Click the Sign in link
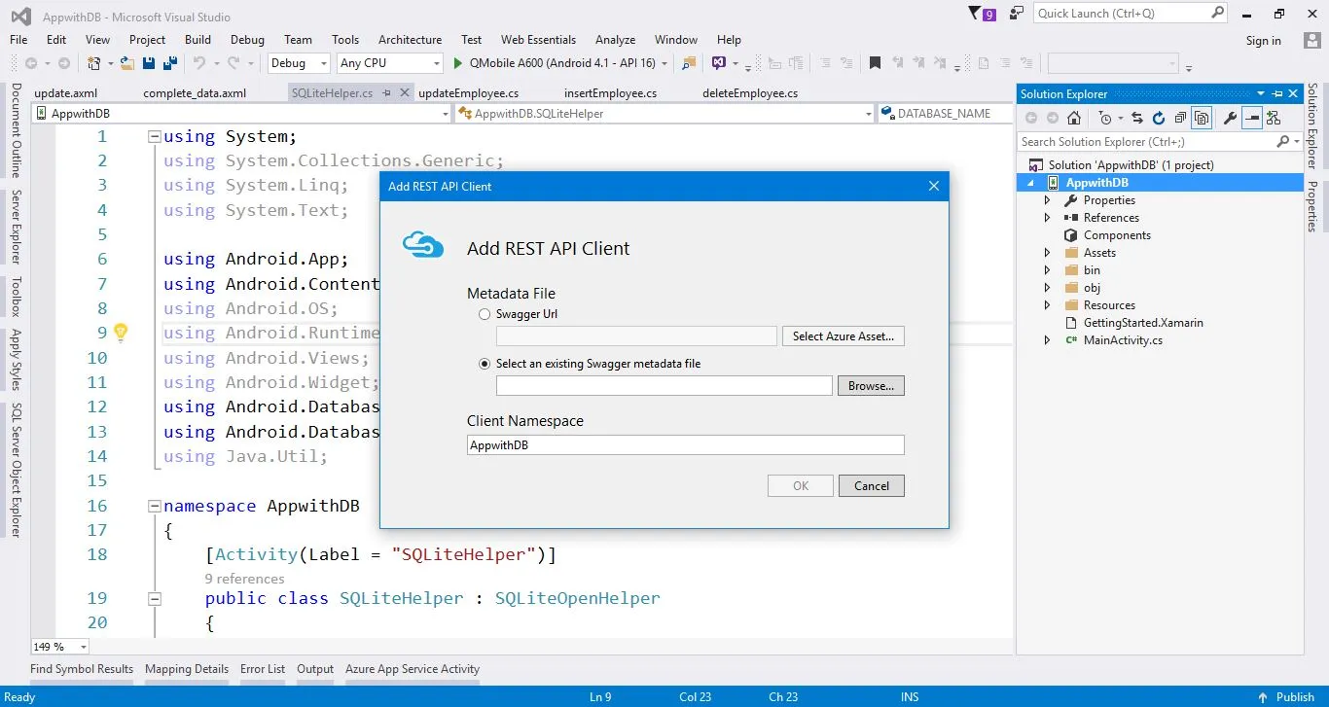This screenshot has width=1329, height=707. [1264, 41]
